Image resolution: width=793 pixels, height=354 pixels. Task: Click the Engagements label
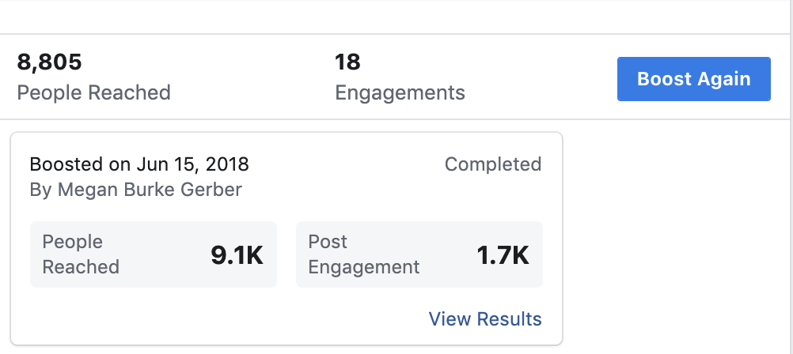click(400, 93)
